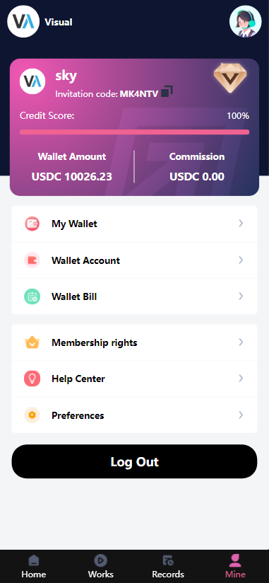Click the Wallet Bill green icon
This screenshot has height=583, width=269.
pyautogui.click(x=32, y=296)
